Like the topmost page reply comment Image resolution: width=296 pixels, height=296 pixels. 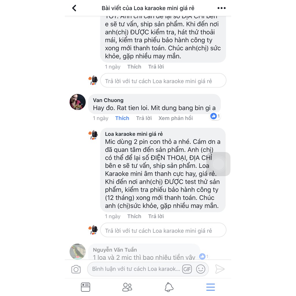(134, 67)
